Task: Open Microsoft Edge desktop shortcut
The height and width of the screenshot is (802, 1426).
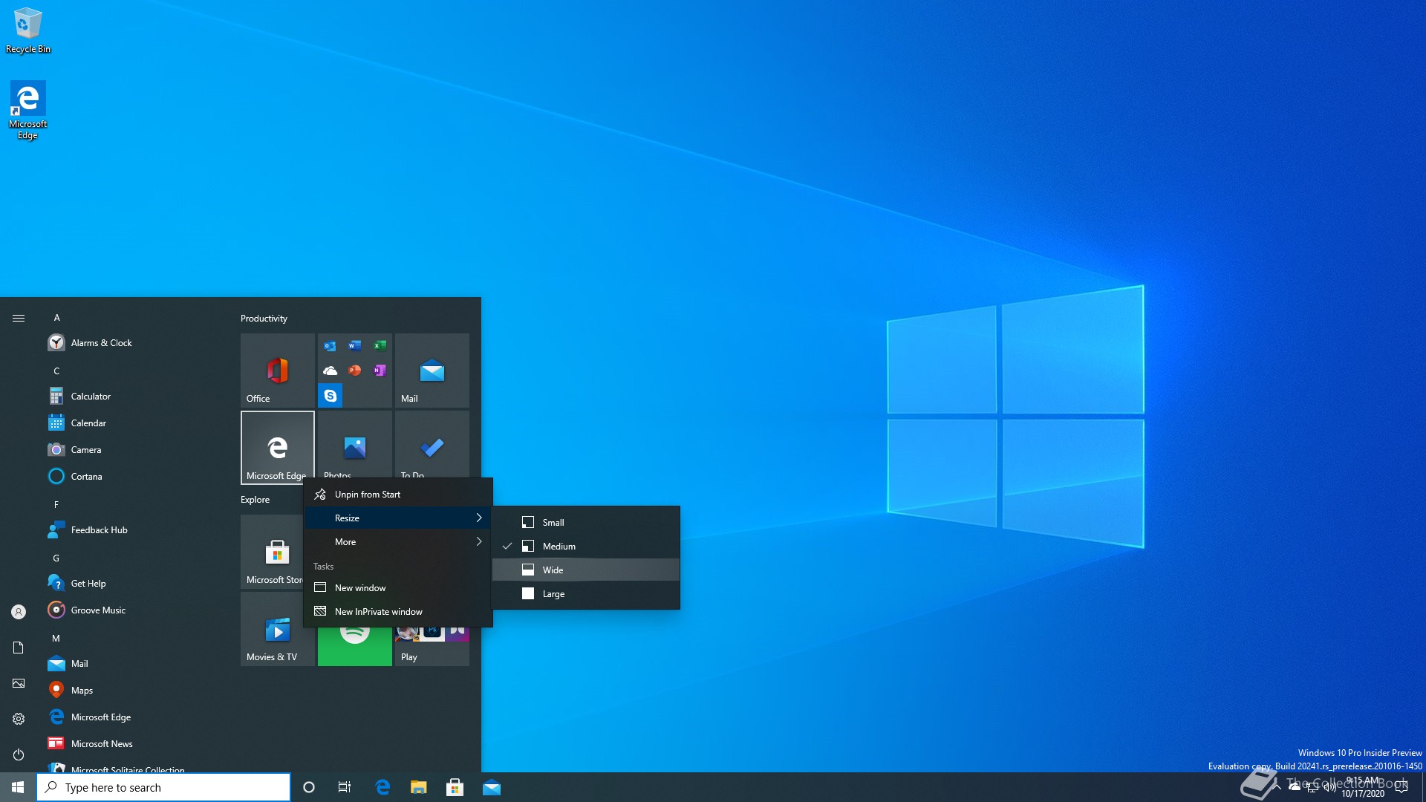Action: [27, 110]
